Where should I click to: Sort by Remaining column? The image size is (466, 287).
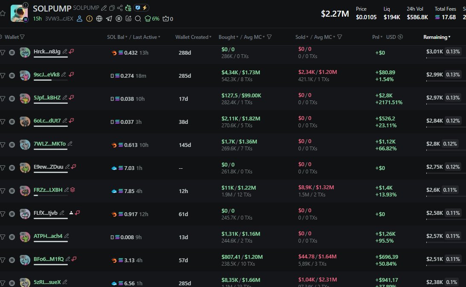(x=437, y=37)
